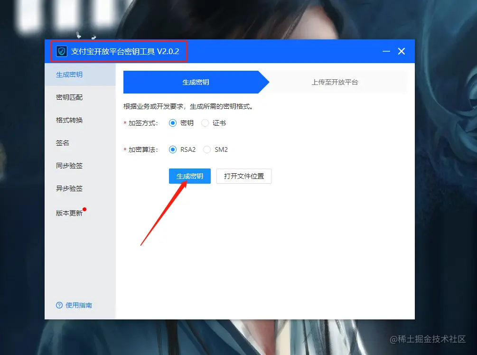
Task: Minimize the key tool window
Action: [x=386, y=51]
